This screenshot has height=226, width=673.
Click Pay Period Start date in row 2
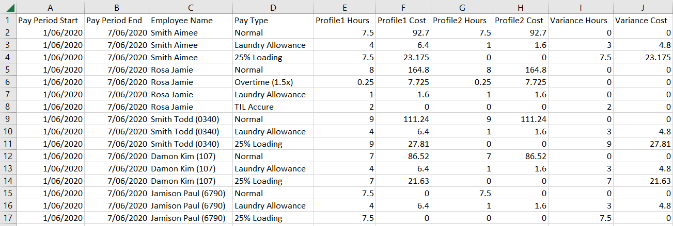(50, 33)
